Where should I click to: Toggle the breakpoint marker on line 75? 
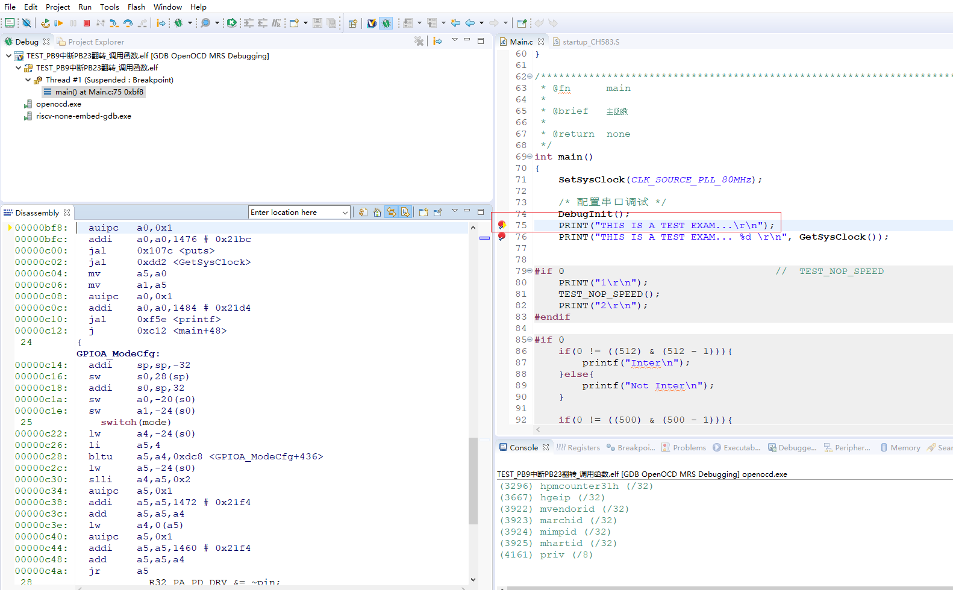pos(502,225)
